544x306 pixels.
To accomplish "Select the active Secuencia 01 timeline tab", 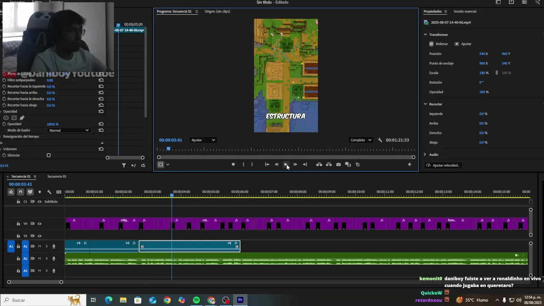I will [21, 176].
